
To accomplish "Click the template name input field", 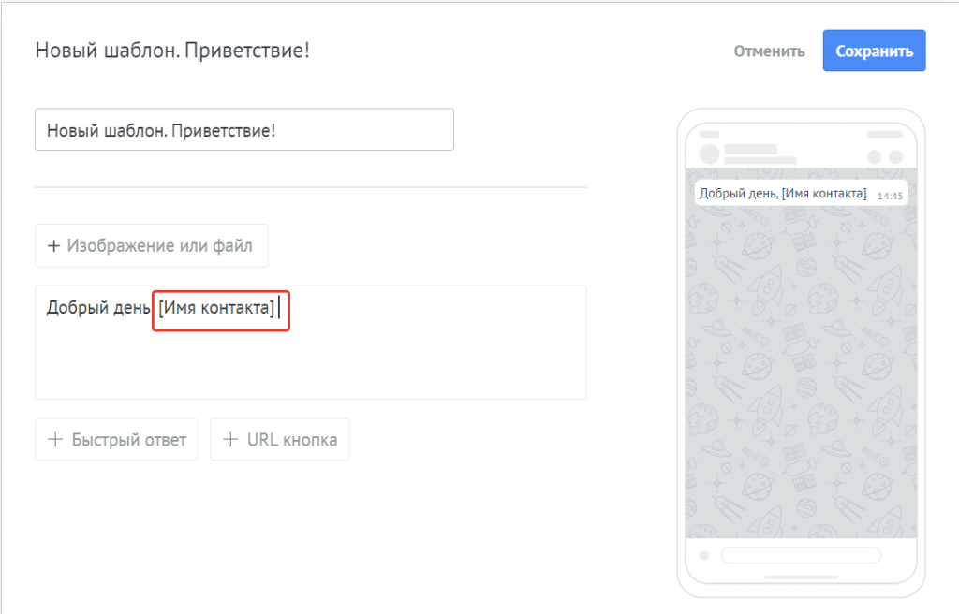I will [243, 129].
